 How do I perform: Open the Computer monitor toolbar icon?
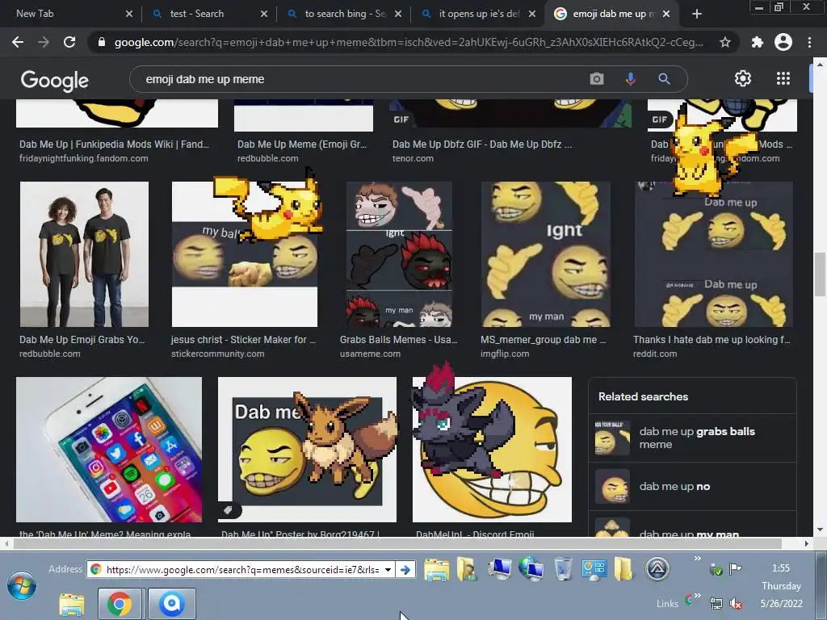click(499, 569)
